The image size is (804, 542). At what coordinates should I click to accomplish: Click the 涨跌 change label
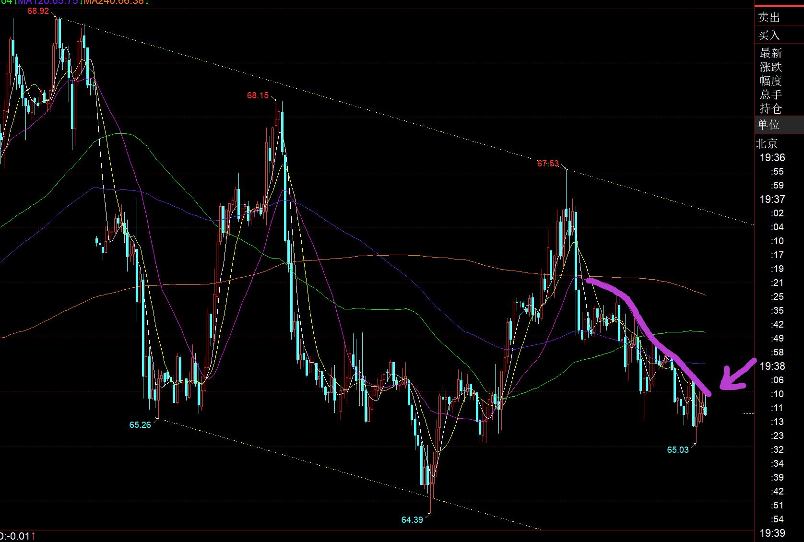point(770,67)
